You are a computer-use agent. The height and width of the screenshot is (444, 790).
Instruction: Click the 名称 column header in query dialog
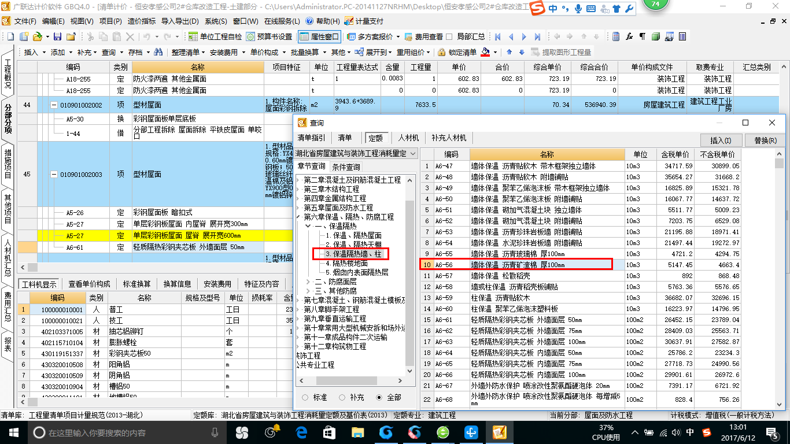point(547,154)
